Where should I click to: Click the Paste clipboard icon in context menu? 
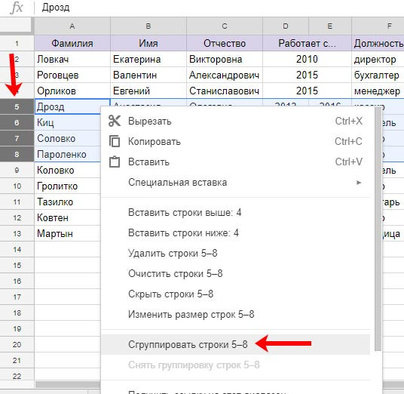pos(115,162)
